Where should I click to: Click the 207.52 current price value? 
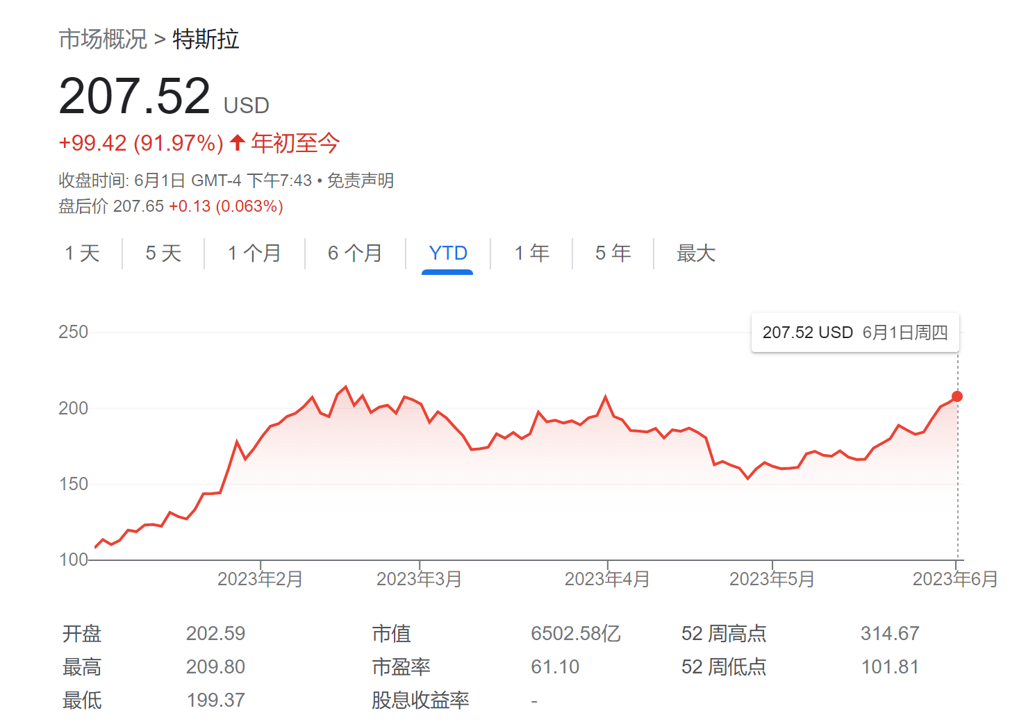[134, 96]
